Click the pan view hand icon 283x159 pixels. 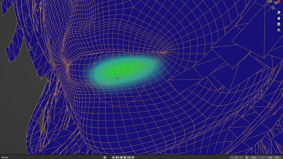[x=279, y=18]
